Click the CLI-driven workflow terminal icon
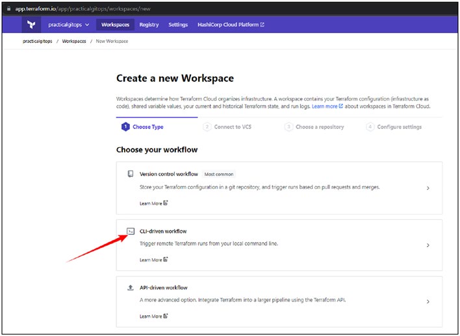The width and height of the screenshot is (460, 336). coord(131,232)
